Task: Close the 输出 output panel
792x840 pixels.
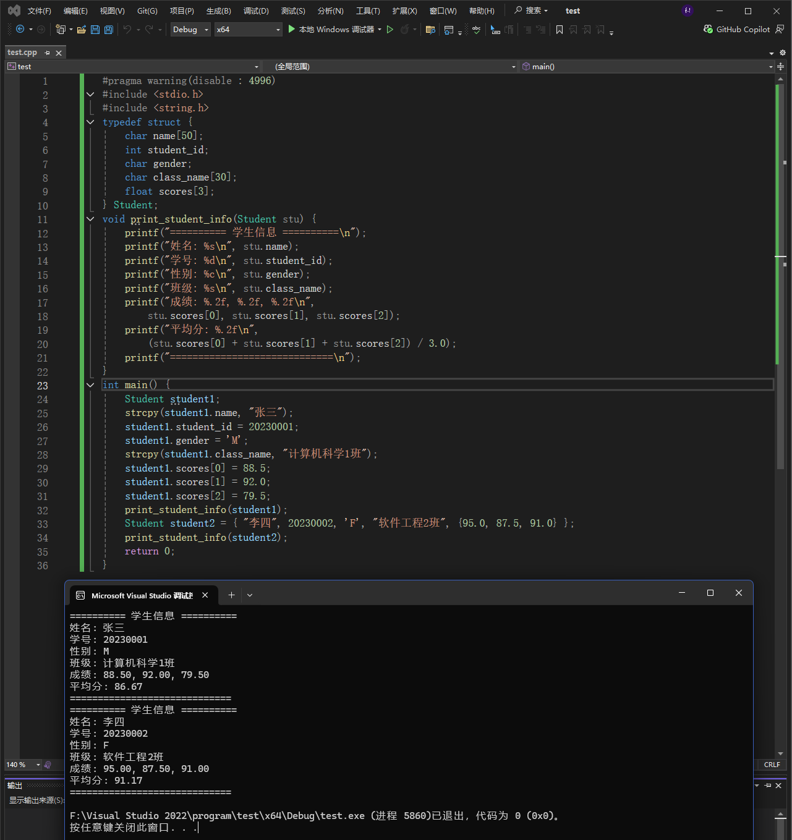Action: click(778, 786)
